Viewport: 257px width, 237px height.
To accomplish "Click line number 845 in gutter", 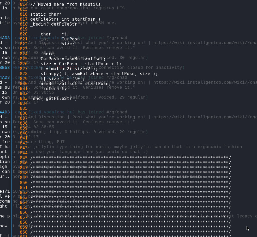I will point(23,158).
